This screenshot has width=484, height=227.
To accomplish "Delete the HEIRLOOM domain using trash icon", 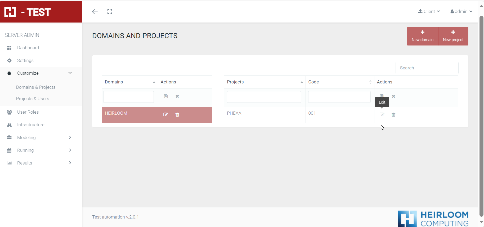I will [177, 115].
